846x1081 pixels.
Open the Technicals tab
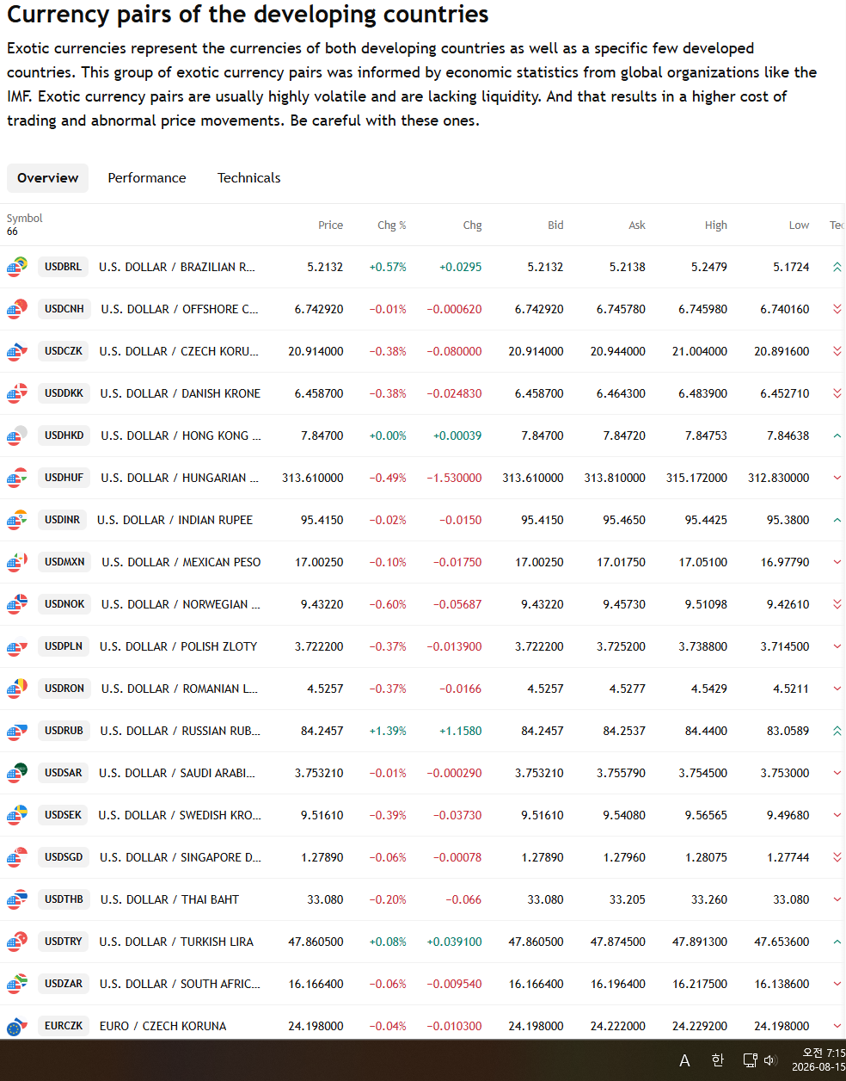pyautogui.click(x=249, y=178)
